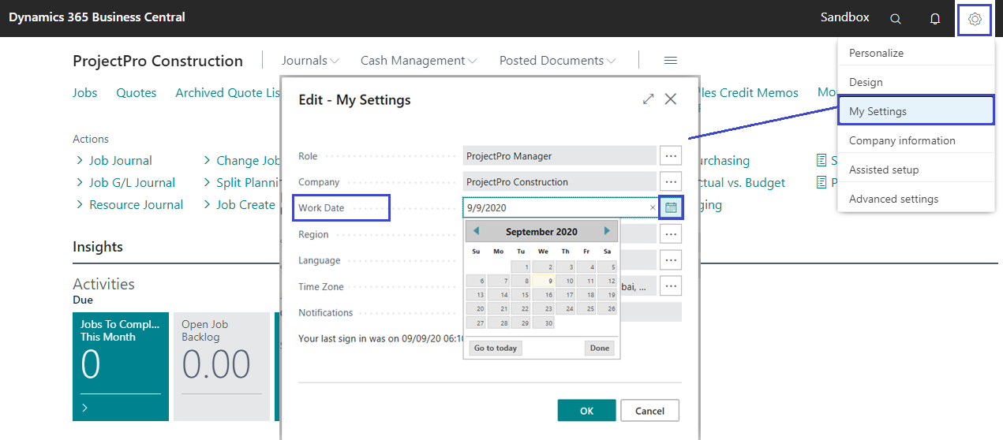Screen dimensions: 1003x440
Task: Go to previous month in calendar
Action: [x=477, y=231]
